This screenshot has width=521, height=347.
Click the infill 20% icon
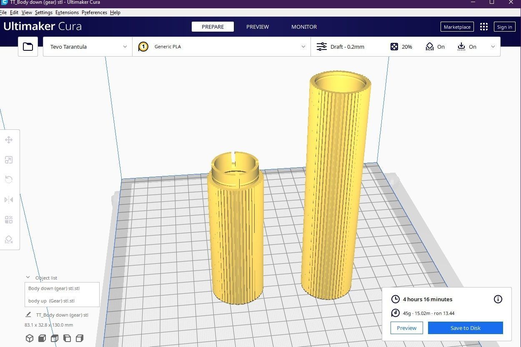394,47
